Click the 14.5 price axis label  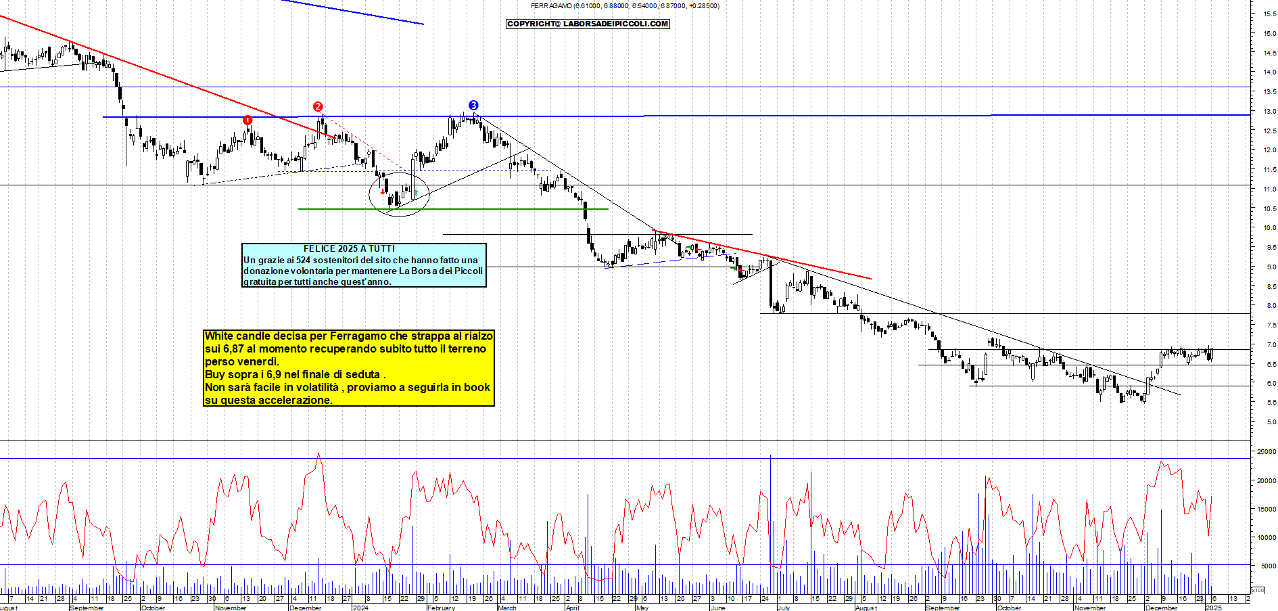[x=1269, y=53]
